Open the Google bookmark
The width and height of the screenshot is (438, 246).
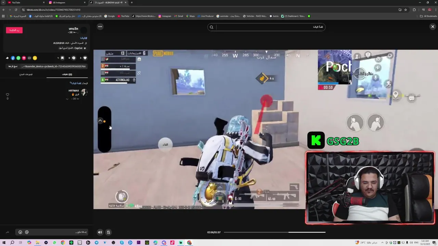point(109,16)
